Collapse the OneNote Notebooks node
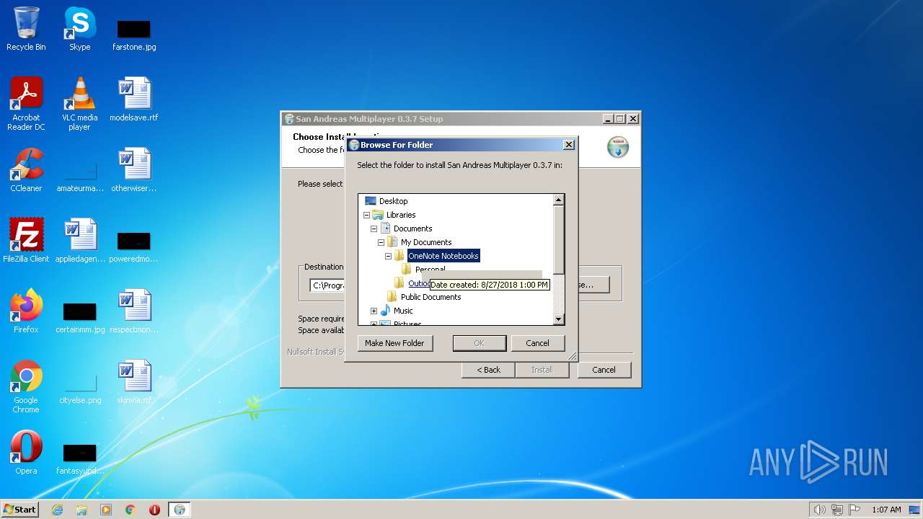Image resolution: width=923 pixels, height=519 pixels. point(388,256)
